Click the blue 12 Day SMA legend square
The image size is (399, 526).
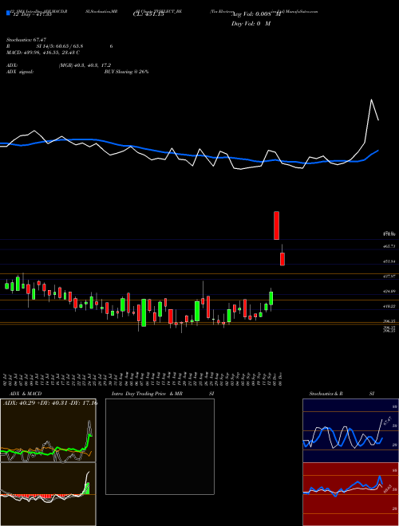coord(8,13)
